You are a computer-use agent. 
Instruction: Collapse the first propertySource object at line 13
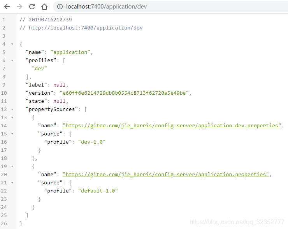click(12, 118)
